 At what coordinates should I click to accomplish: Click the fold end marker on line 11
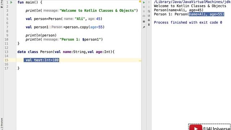pos(16,44)
